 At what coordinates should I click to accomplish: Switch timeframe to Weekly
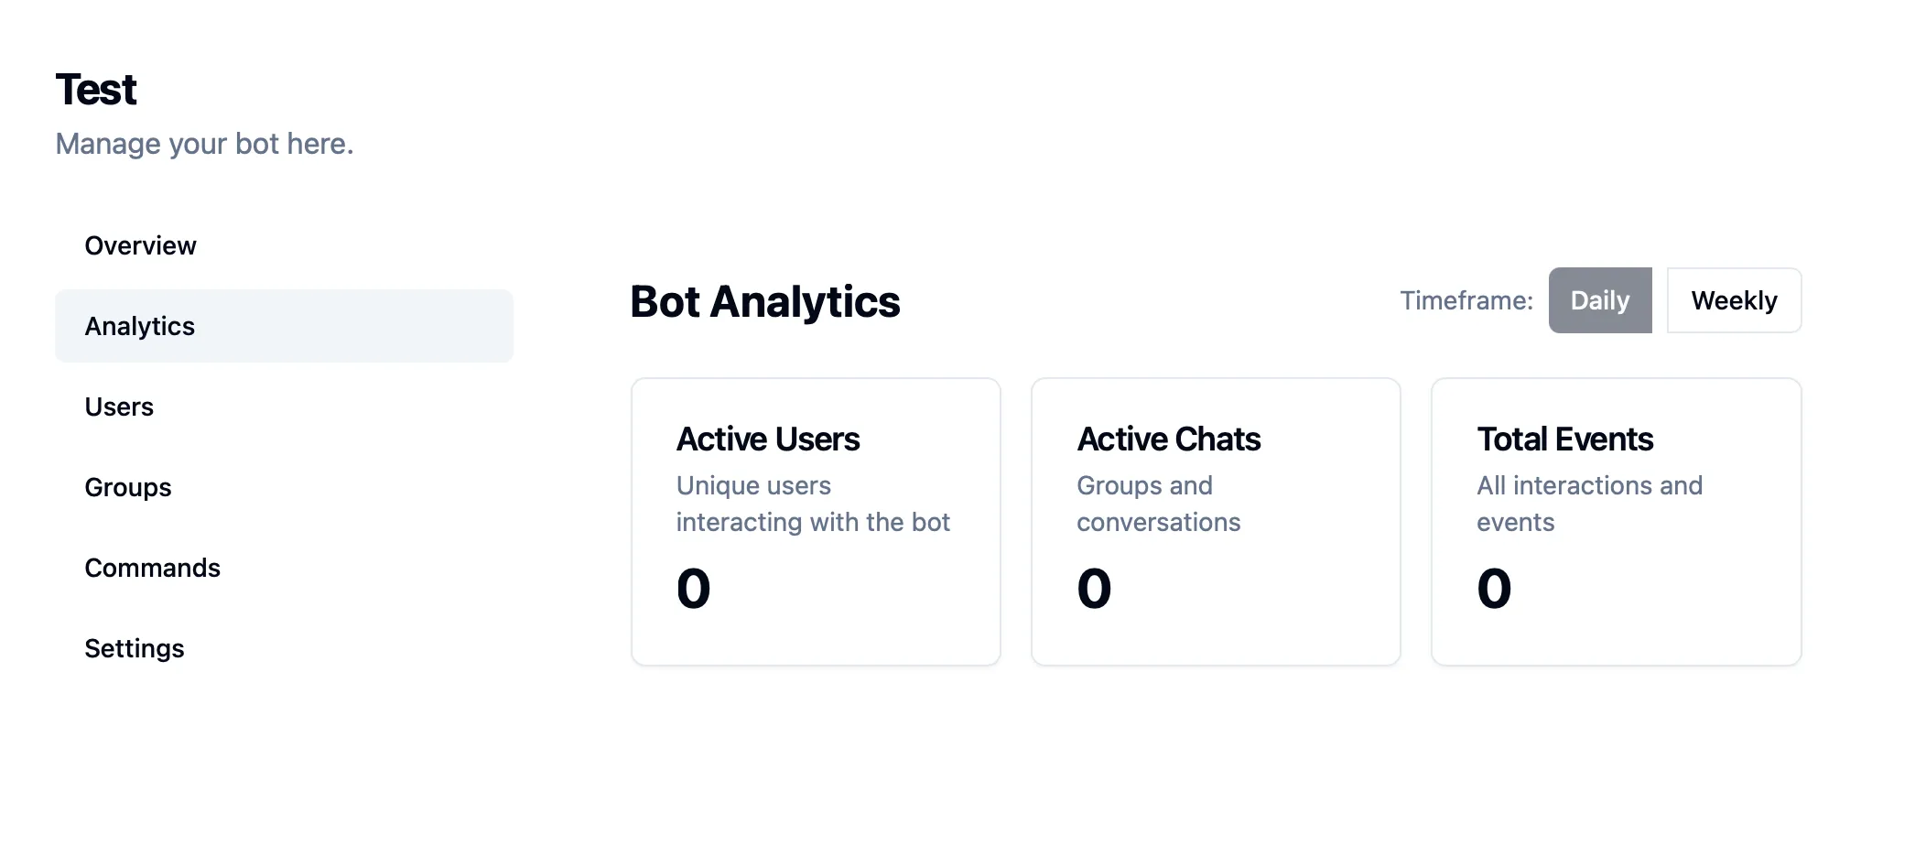(1734, 300)
